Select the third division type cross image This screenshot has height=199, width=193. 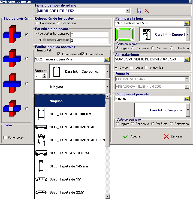(12, 83)
